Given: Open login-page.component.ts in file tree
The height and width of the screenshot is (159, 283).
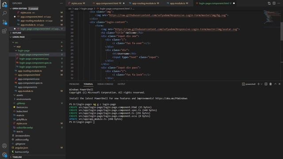Looking at the screenshot, I should tap(33, 67).
